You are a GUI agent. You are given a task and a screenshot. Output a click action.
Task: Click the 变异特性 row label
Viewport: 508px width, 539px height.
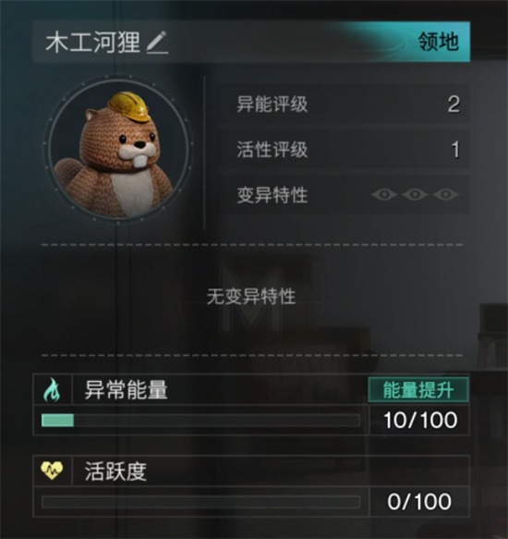272,195
